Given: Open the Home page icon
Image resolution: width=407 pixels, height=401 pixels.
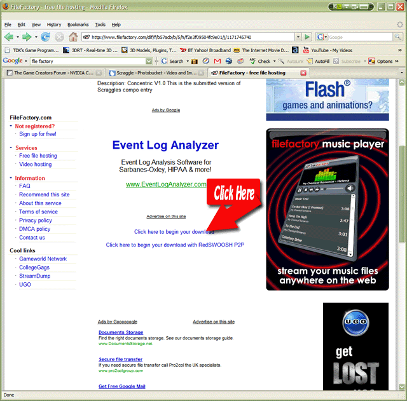Looking at the screenshot, I should (x=73, y=37).
